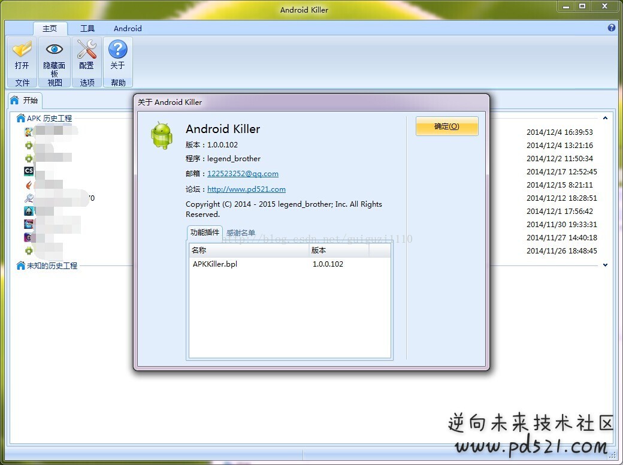Click the 2014/11/30 19:33:31 timestamp
Image resolution: width=623 pixels, height=465 pixels.
(562, 224)
